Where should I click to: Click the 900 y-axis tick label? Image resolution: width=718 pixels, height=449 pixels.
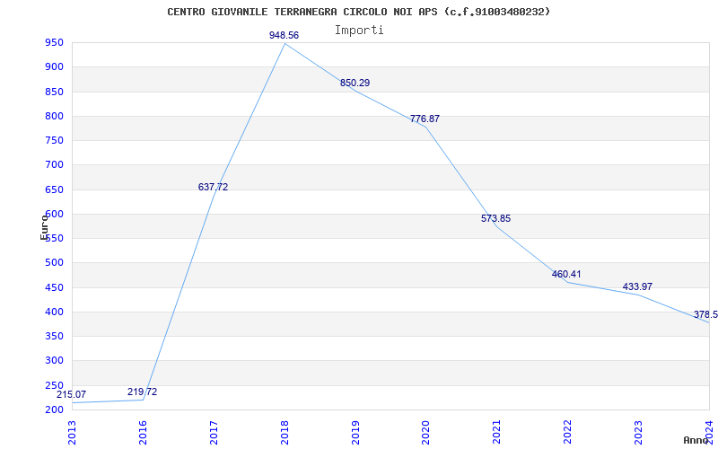54,66
